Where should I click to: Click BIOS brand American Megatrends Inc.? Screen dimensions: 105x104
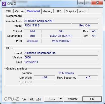(x=61, y=53)
